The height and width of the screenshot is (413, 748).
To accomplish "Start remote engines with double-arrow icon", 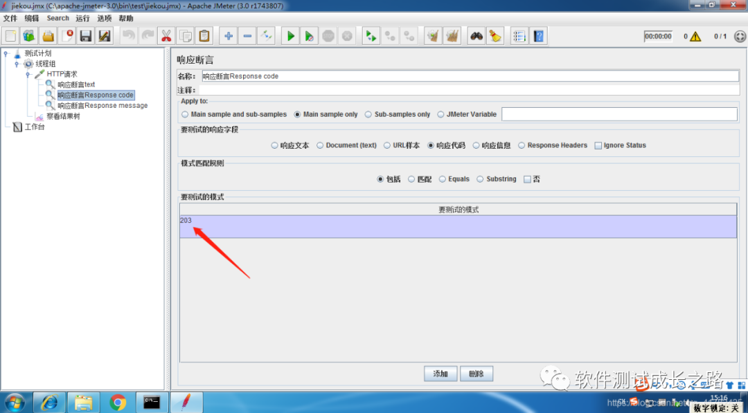I will tap(371, 36).
